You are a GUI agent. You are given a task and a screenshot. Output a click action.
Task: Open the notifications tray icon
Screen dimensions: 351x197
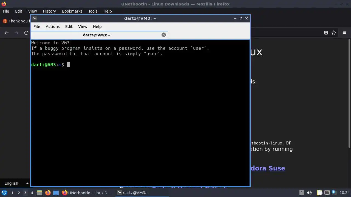click(x=334, y=193)
